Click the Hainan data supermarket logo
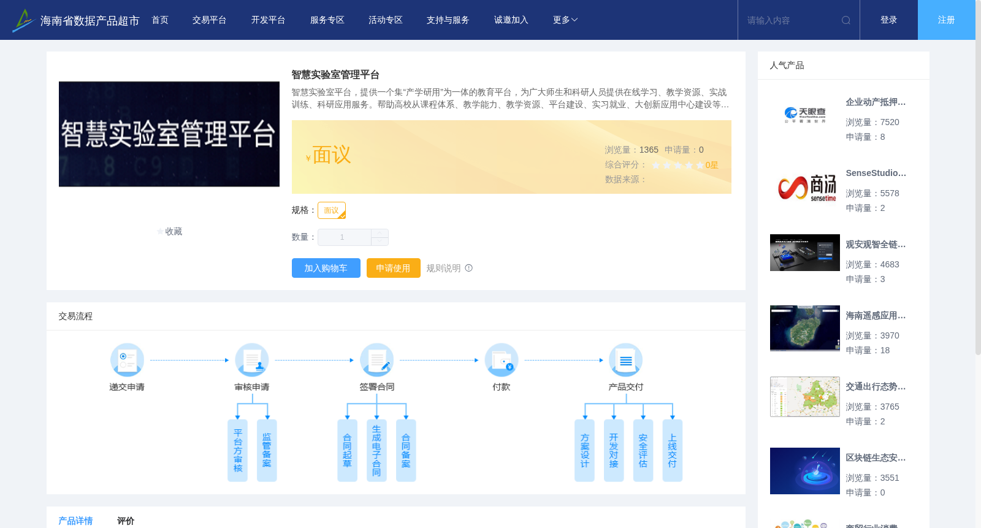The image size is (981, 528). (23, 20)
